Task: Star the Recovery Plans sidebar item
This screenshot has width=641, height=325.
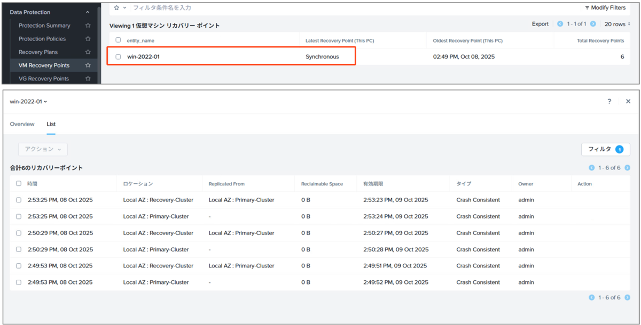Action: [x=88, y=52]
